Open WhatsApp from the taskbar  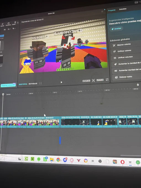(45, 159)
